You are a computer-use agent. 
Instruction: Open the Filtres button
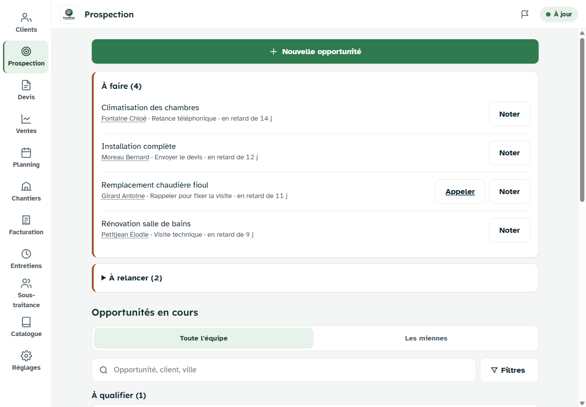[x=509, y=370]
